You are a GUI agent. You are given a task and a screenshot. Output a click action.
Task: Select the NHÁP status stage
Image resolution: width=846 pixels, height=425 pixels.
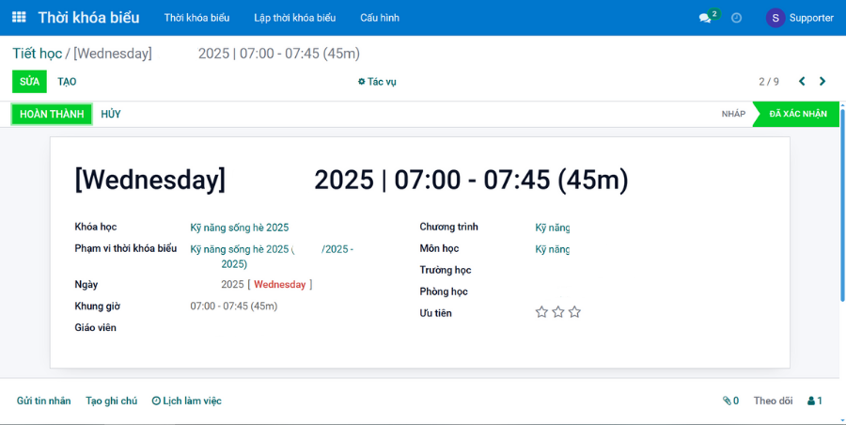(x=733, y=114)
